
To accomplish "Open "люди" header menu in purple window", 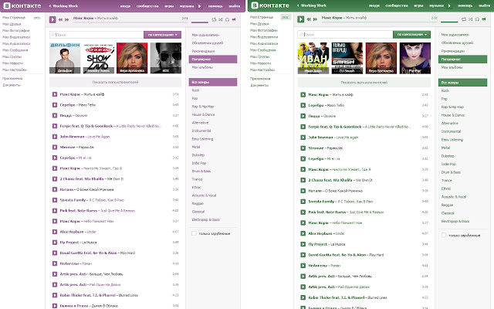I will (125, 6).
